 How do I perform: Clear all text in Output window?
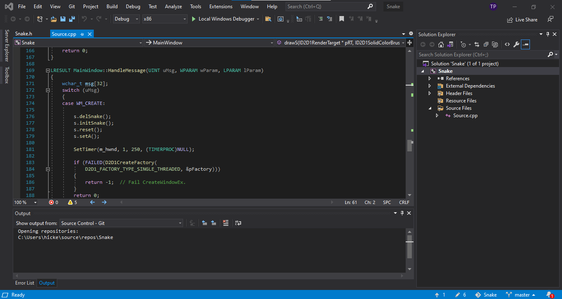pos(225,223)
